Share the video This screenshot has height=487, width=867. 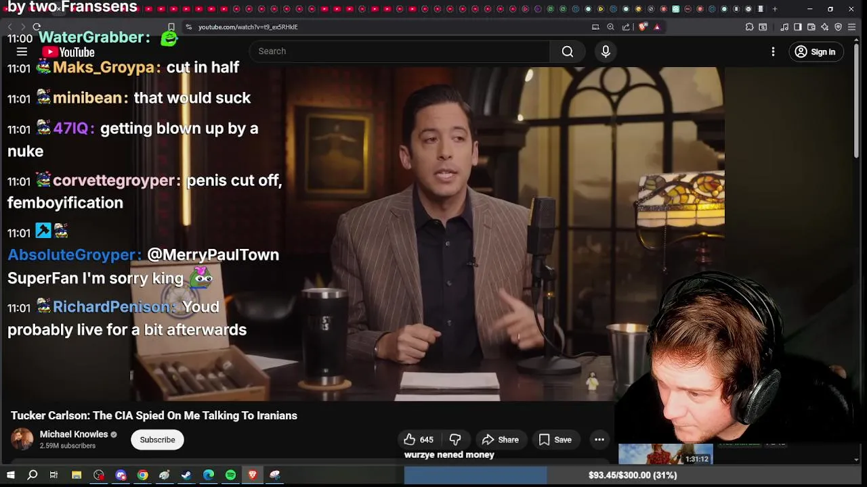coord(500,440)
